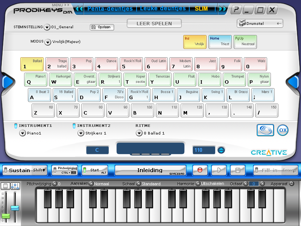The height and width of the screenshot is (226, 301).
Task: Adjust the blue volume slider
Action: point(15,208)
